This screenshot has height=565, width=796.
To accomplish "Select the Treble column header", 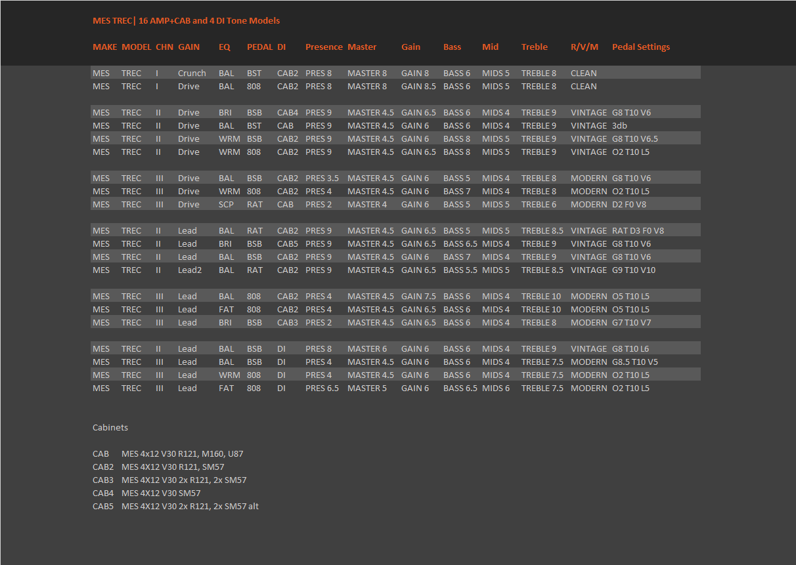I will tap(535, 47).
